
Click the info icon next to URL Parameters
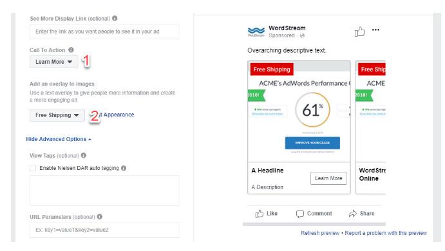coord(99,216)
